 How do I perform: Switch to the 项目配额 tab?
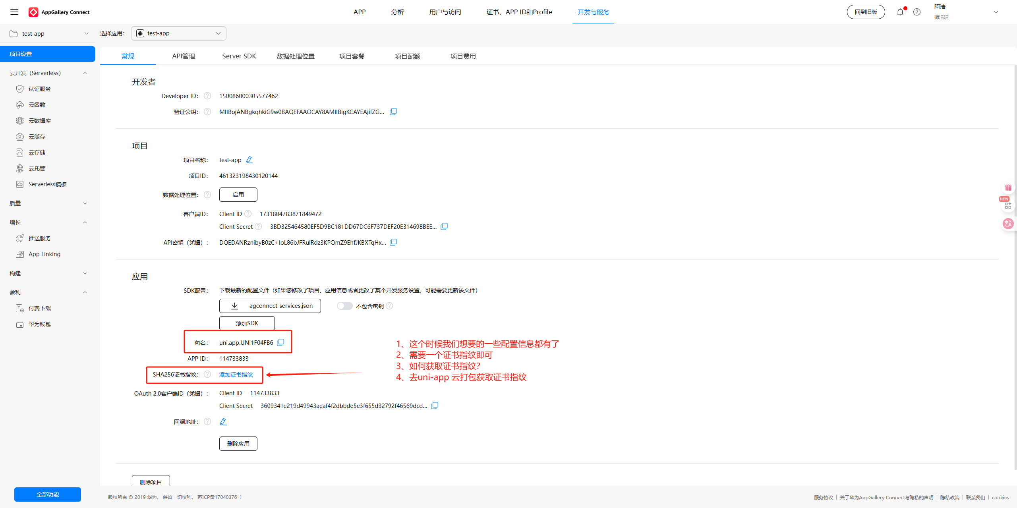408,56
